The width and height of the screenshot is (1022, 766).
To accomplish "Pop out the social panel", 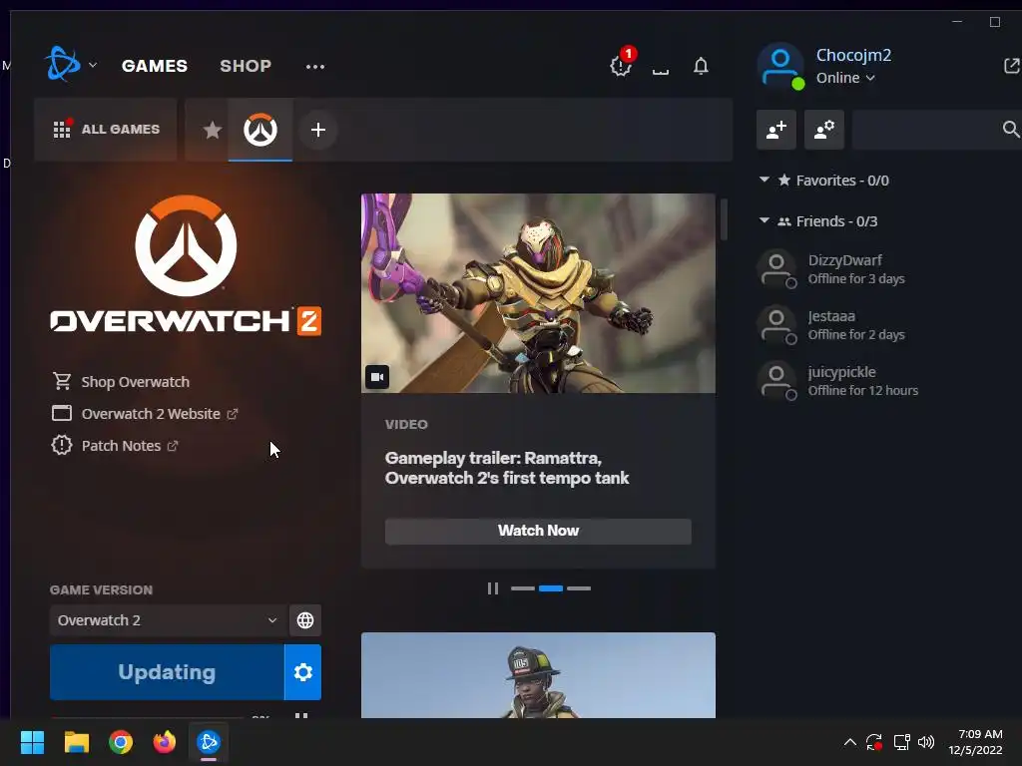I will click(1012, 65).
